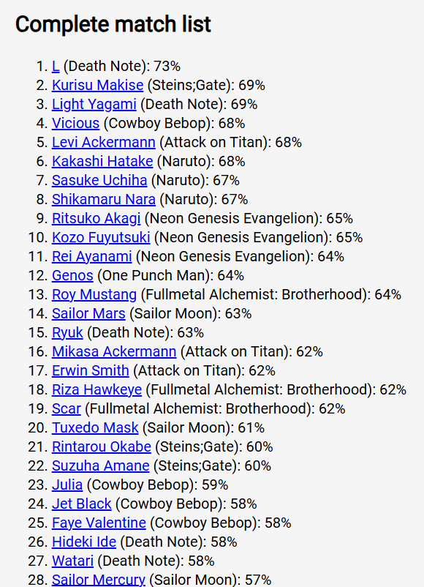Visit Riza Hawkeye's page
The image size is (424, 587).
tap(96, 389)
